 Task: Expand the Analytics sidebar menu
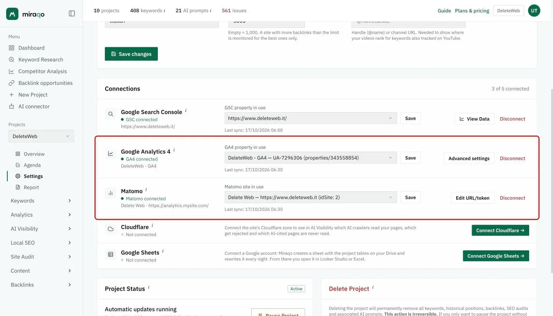tap(41, 215)
